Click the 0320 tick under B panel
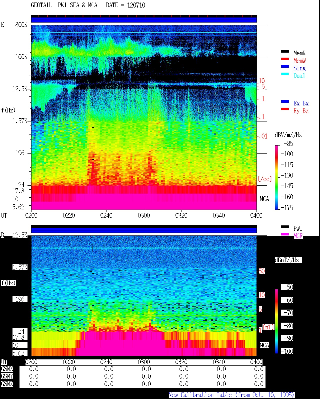Image resolution: width=320 pixels, height=399 pixels. coord(181,362)
